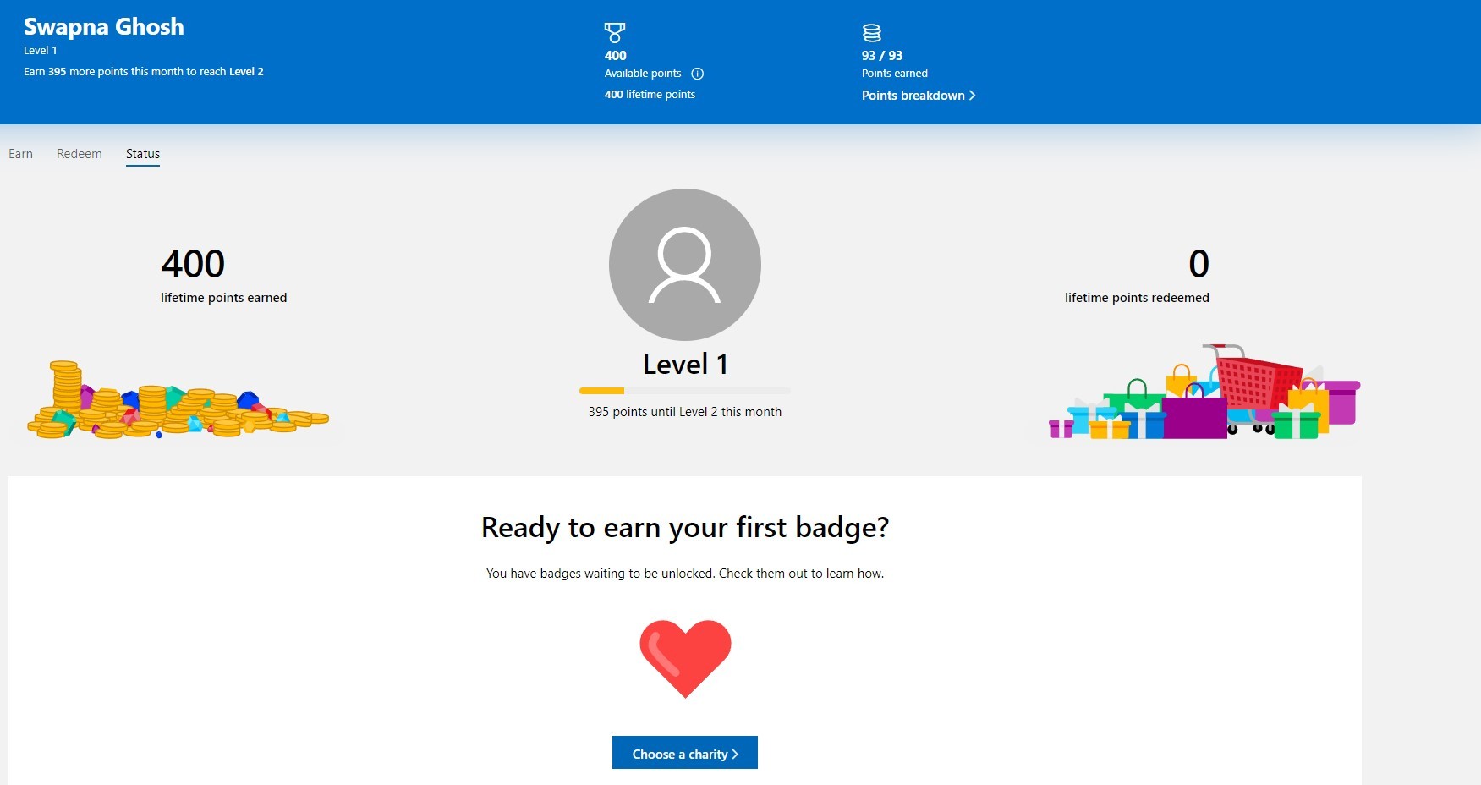Switch to the Earn tab

pyautogui.click(x=20, y=154)
